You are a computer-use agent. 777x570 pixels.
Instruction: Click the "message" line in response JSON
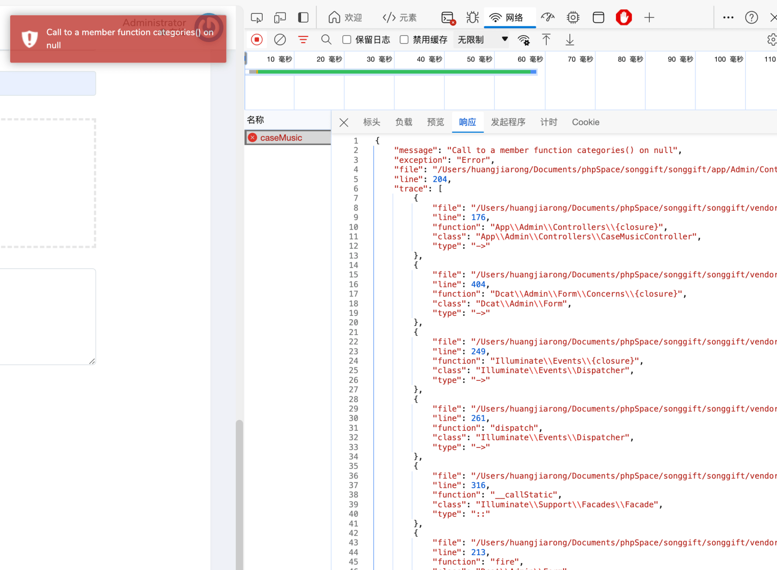tap(537, 150)
